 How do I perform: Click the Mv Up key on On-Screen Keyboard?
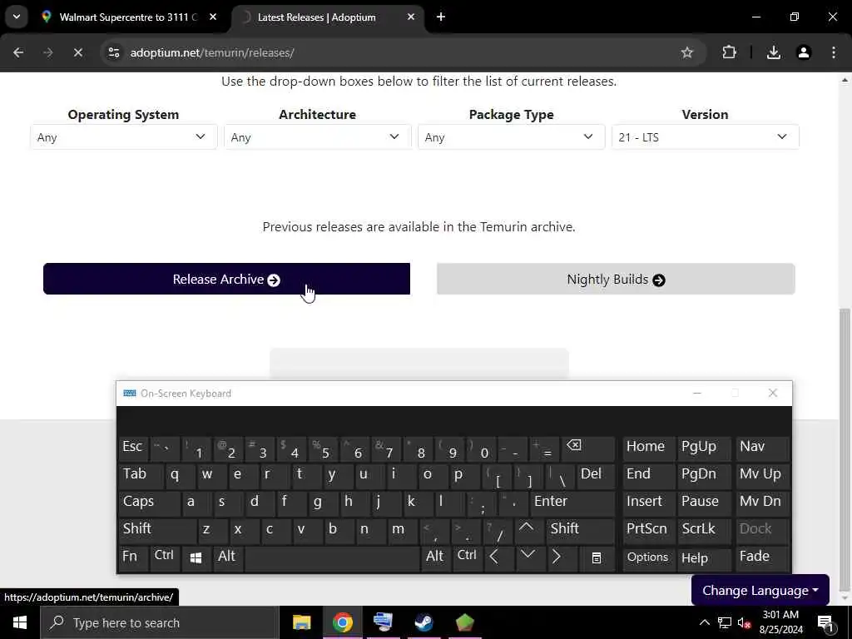tap(762, 475)
